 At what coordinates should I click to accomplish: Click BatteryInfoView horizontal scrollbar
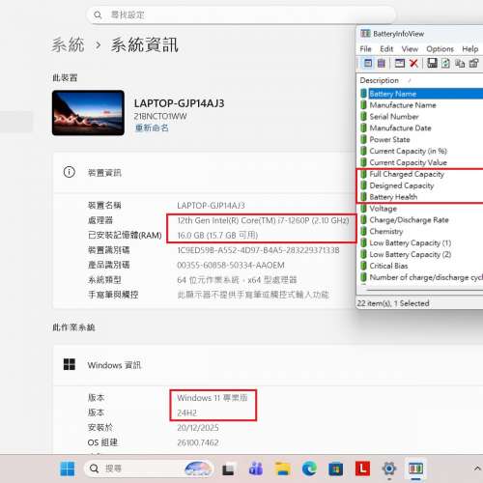[x=423, y=291]
